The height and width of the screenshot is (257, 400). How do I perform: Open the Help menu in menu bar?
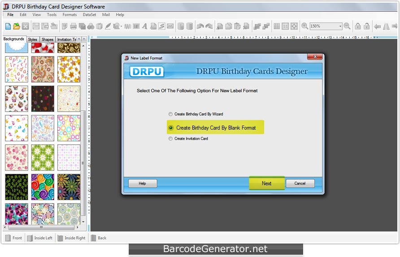pyautogui.click(x=120, y=15)
